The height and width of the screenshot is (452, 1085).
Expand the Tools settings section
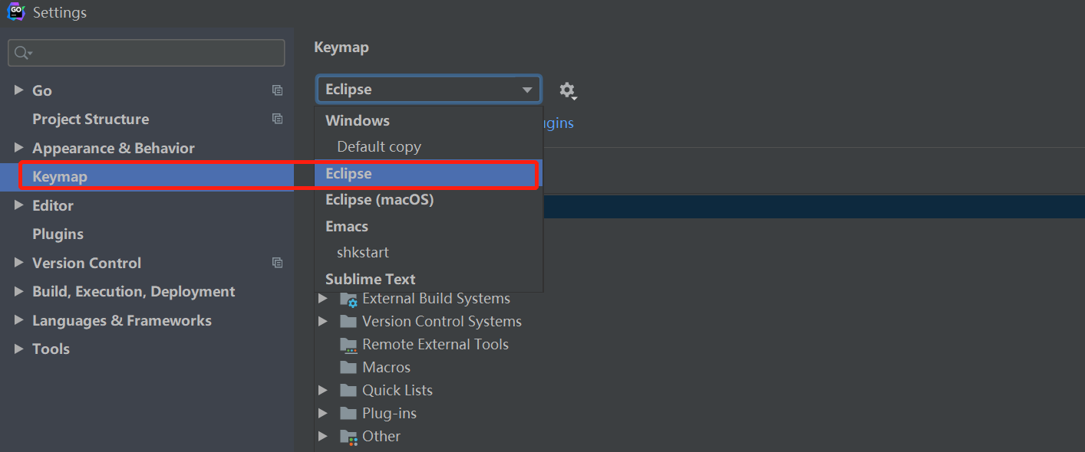(x=18, y=349)
